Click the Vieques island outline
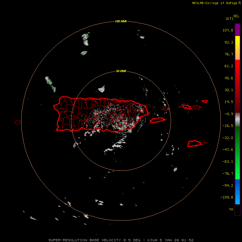This screenshot has height=242, width=242. tap(157, 120)
